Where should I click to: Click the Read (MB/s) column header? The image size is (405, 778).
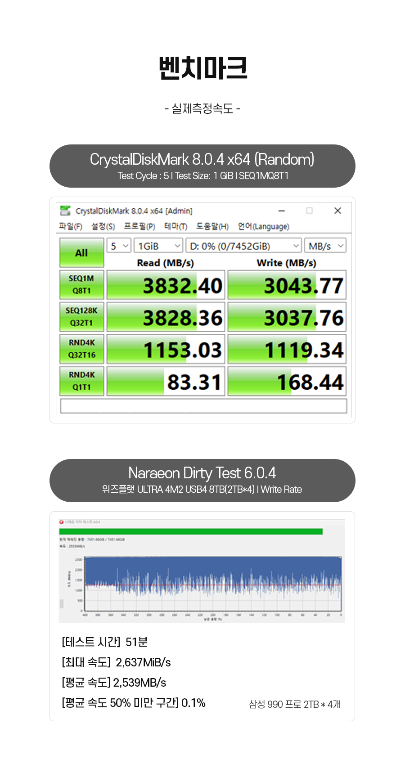166,263
